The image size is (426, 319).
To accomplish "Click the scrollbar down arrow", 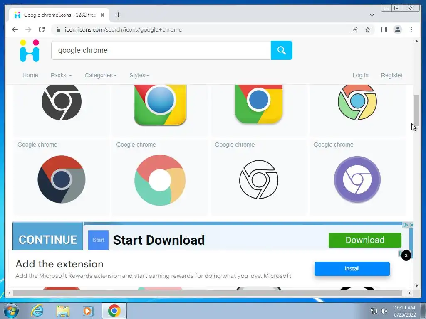I will click(416, 286).
